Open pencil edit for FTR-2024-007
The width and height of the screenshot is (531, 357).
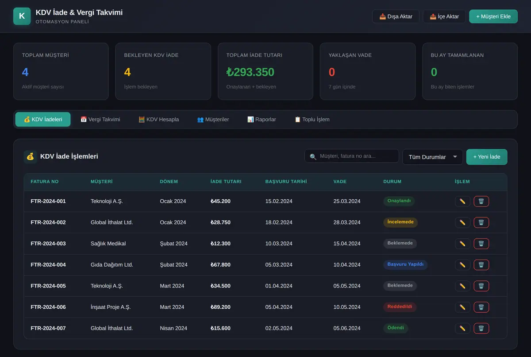click(462, 328)
